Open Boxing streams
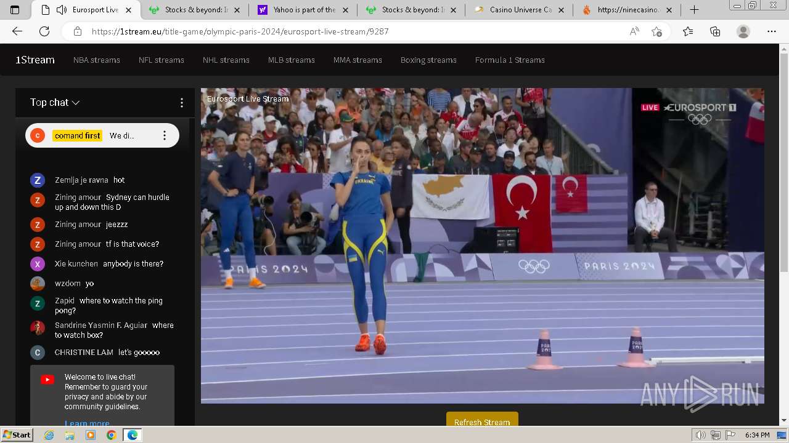Viewport: 789px width, 443px height. click(428, 60)
